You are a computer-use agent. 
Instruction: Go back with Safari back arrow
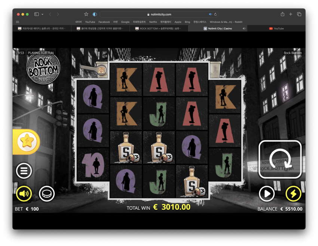coord(50,14)
